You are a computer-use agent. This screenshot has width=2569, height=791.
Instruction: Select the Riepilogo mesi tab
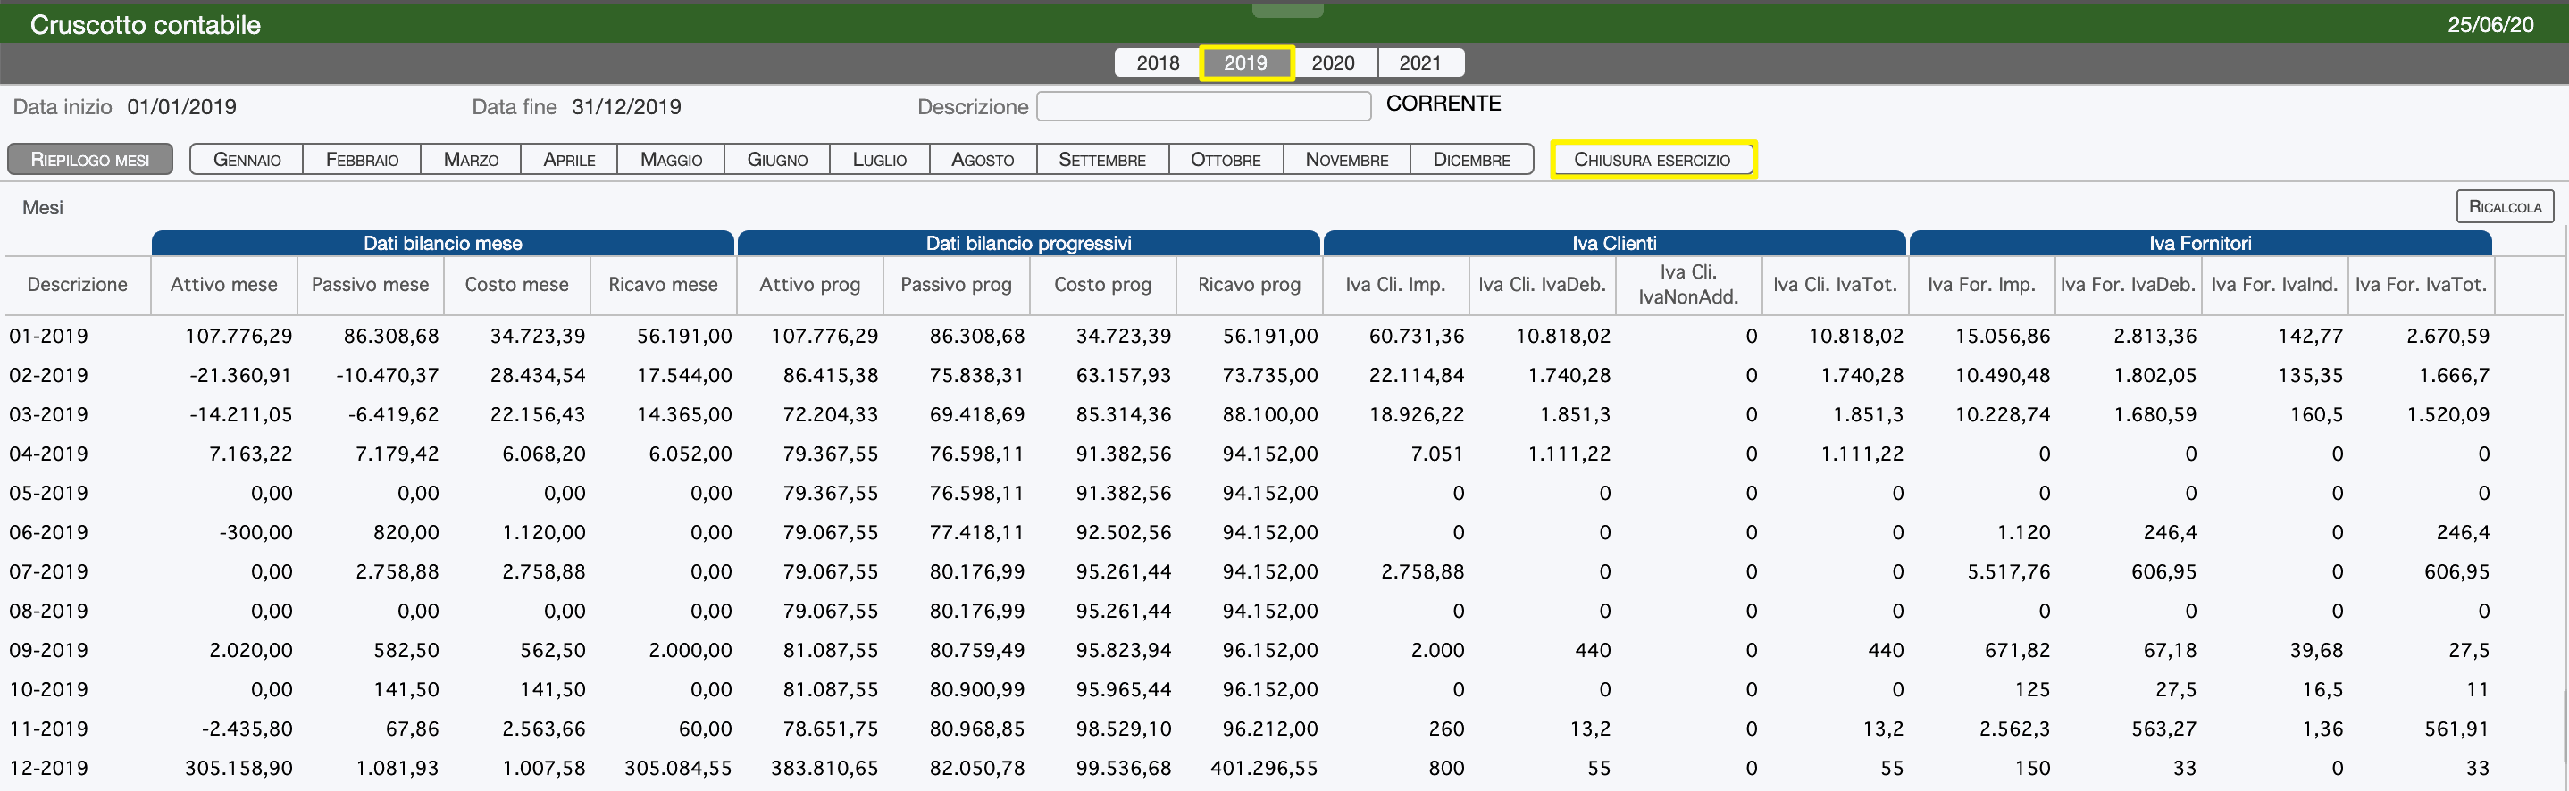point(89,160)
